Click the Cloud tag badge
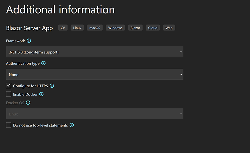The image size is (250, 153). click(153, 28)
